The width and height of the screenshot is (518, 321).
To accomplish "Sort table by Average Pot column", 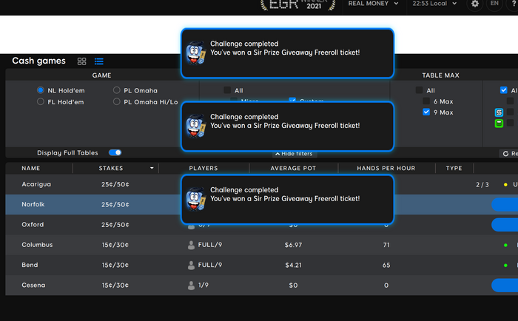I will [293, 168].
